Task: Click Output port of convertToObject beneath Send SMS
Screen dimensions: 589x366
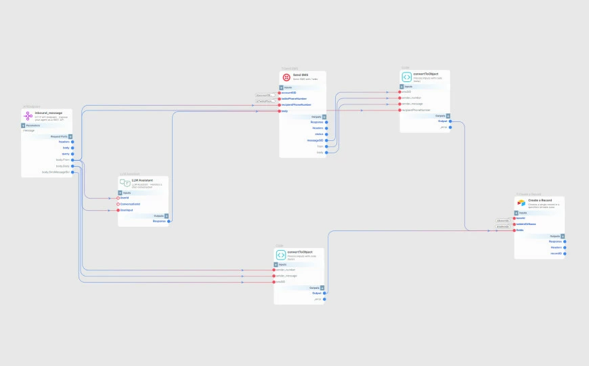Action: [324, 293]
